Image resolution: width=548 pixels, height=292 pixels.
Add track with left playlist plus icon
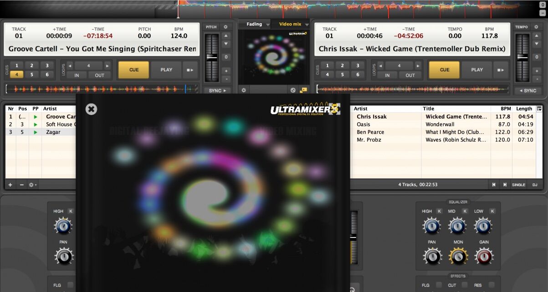pos(10,185)
